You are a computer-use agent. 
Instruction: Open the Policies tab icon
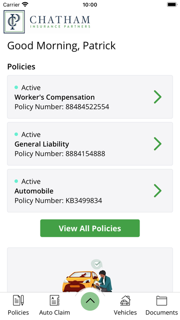(18, 300)
